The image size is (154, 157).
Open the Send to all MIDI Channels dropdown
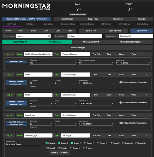click(96, 63)
